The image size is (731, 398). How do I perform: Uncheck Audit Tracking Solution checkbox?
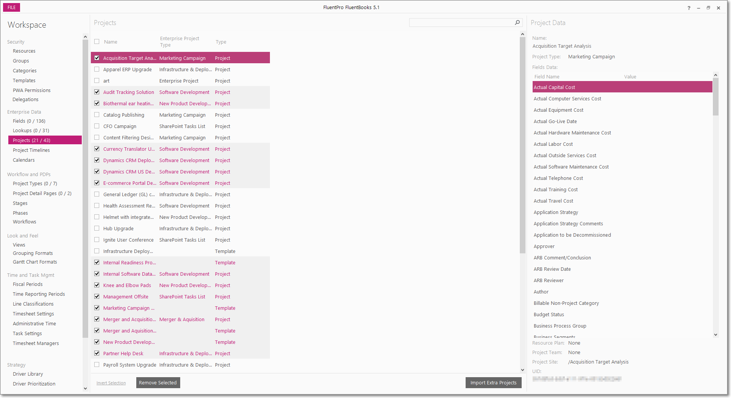coord(97,92)
